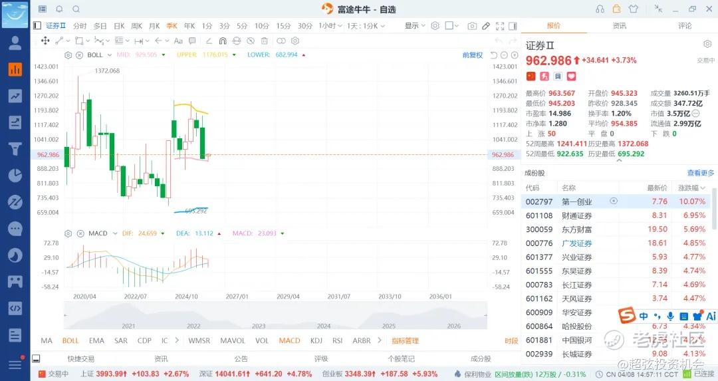Image resolution: width=718 pixels, height=381 pixels.
Task: Select the 第一创业 constituent row
Action: click(x=616, y=201)
